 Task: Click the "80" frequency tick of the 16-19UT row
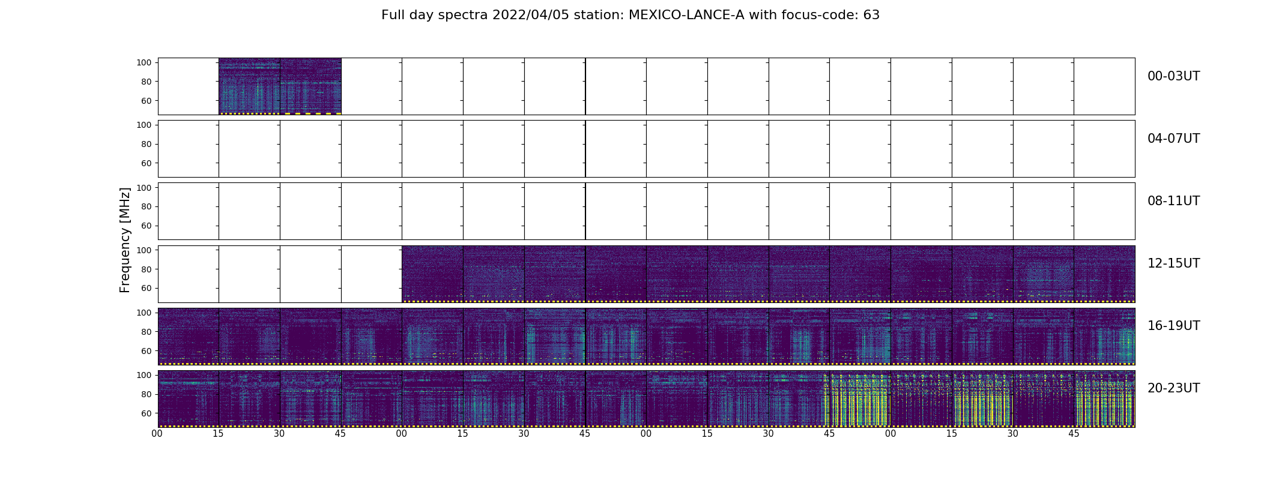point(145,331)
